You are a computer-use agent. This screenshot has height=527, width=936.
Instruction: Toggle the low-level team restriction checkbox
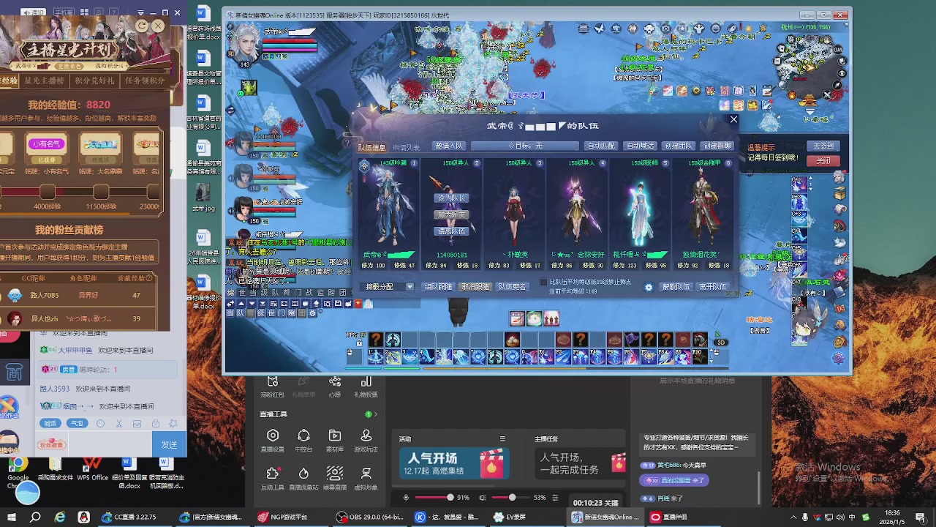point(543,282)
